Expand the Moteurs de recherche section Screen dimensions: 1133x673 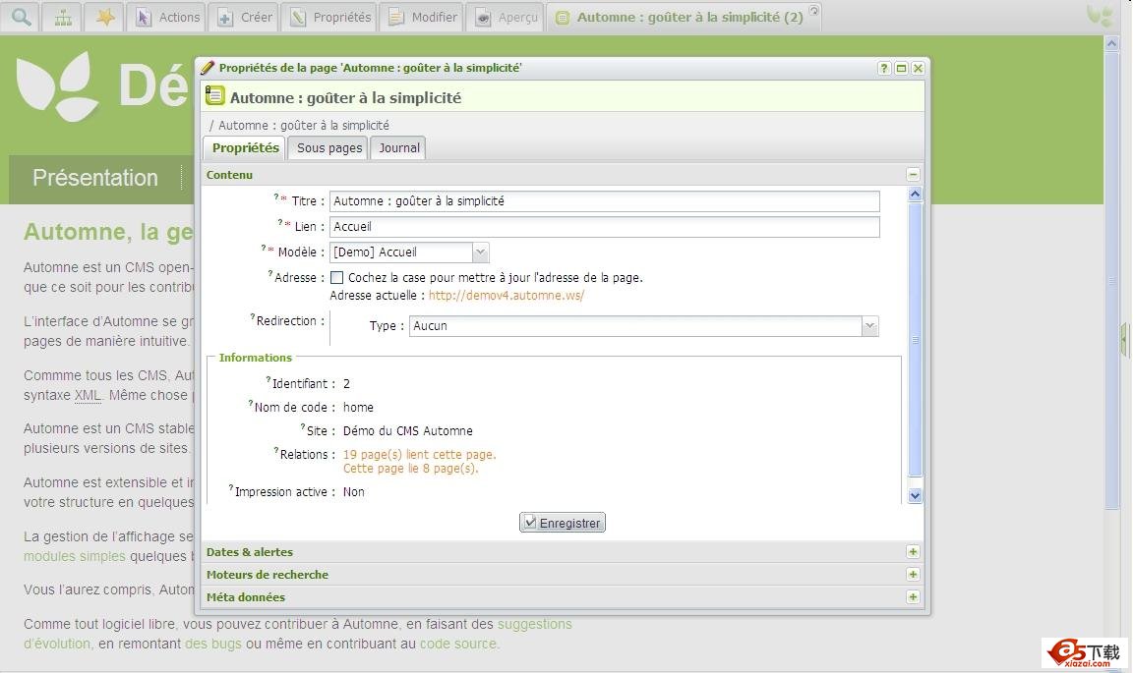[x=913, y=575]
